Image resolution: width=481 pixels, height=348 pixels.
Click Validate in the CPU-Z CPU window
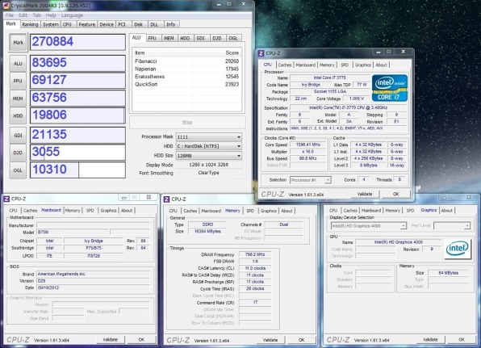coord(365,194)
